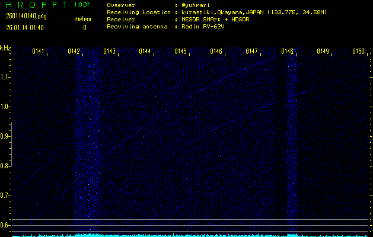The width and height of the screenshot is (373, 237).
Task: Click the 0.7 kHz axis value
Action: click(x=4, y=196)
